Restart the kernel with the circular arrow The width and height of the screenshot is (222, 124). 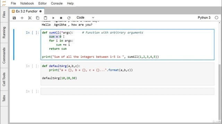point(69,18)
